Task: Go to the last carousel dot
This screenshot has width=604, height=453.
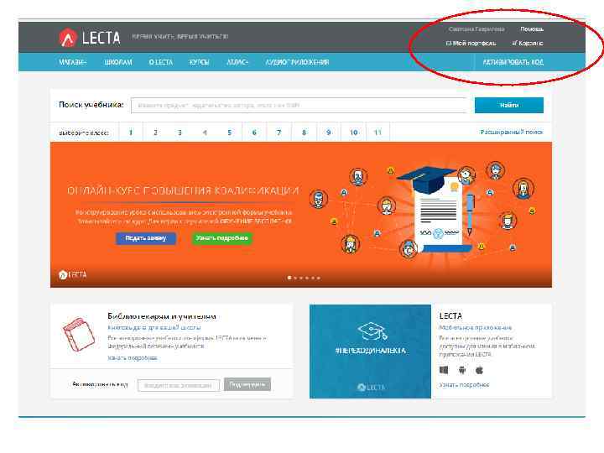Action: pos(319,278)
